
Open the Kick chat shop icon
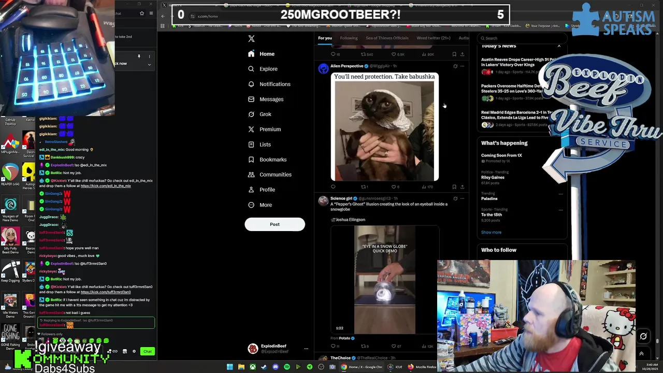124,351
